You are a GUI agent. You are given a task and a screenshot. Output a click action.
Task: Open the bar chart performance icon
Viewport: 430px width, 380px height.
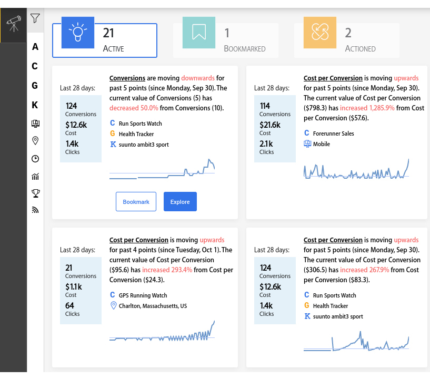[x=35, y=177]
